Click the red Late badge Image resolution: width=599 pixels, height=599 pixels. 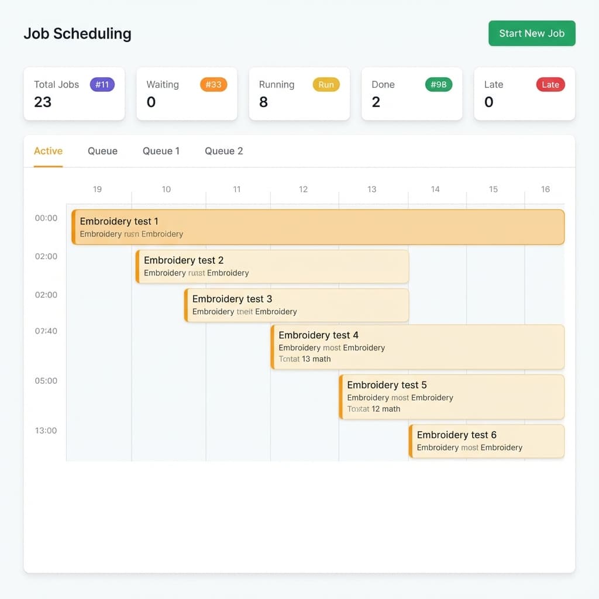click(x=550, y=84)
